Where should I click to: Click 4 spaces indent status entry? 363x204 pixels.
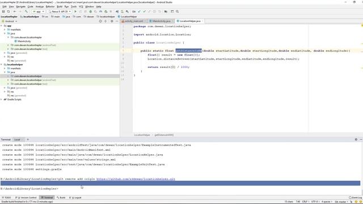pos(326,202)
